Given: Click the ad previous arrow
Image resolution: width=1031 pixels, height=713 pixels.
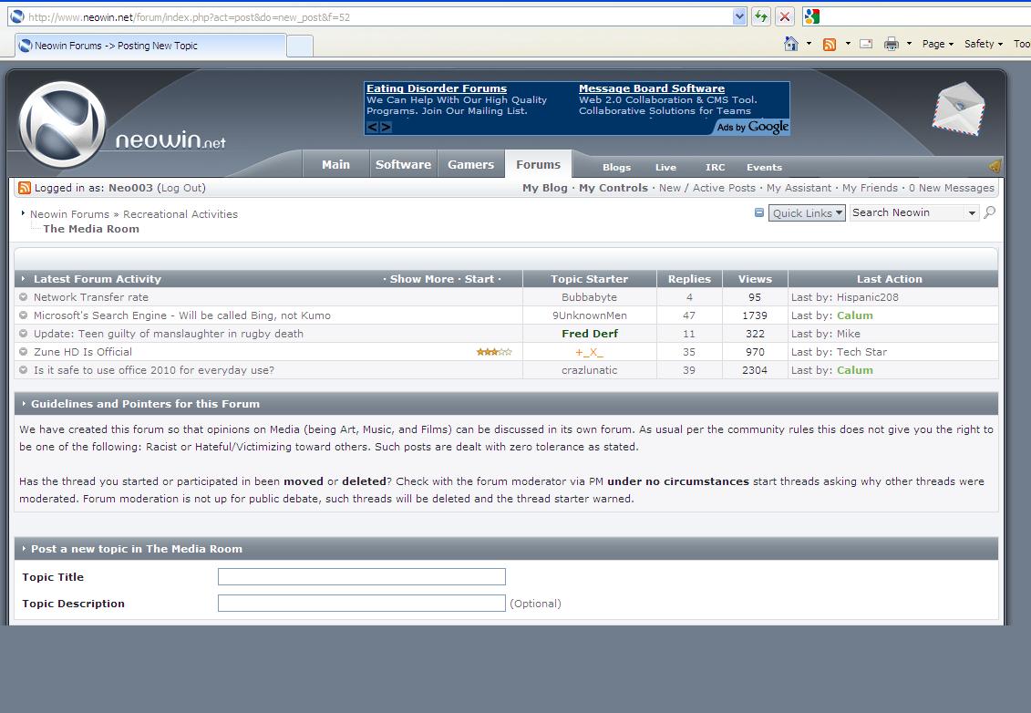Looking at the screenshot, I should pyautogui.click(x=372, y=127).
